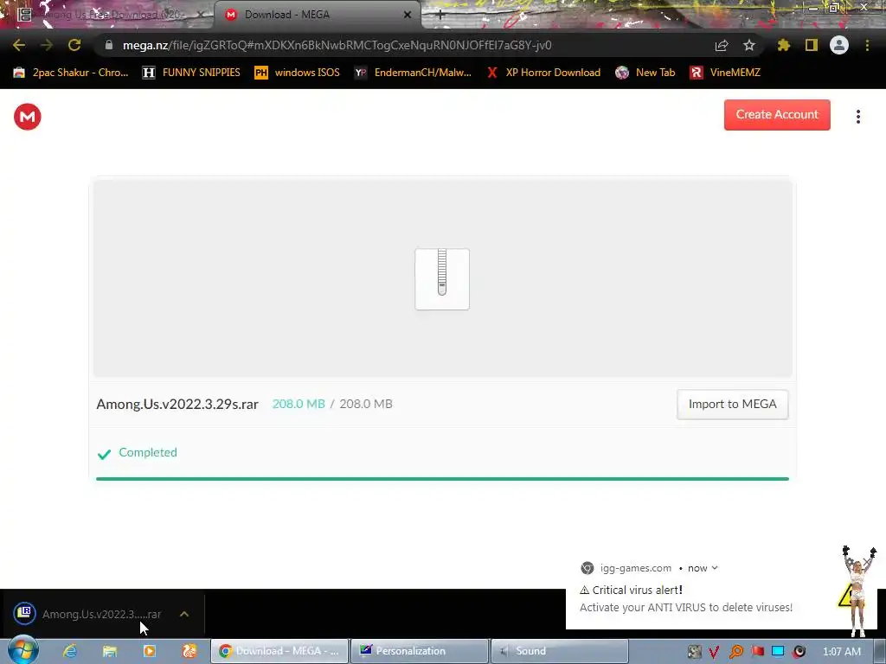This screenshot has height=664, width=886.
Task: Click the Chrome back arrow
Action: point(19,45)
